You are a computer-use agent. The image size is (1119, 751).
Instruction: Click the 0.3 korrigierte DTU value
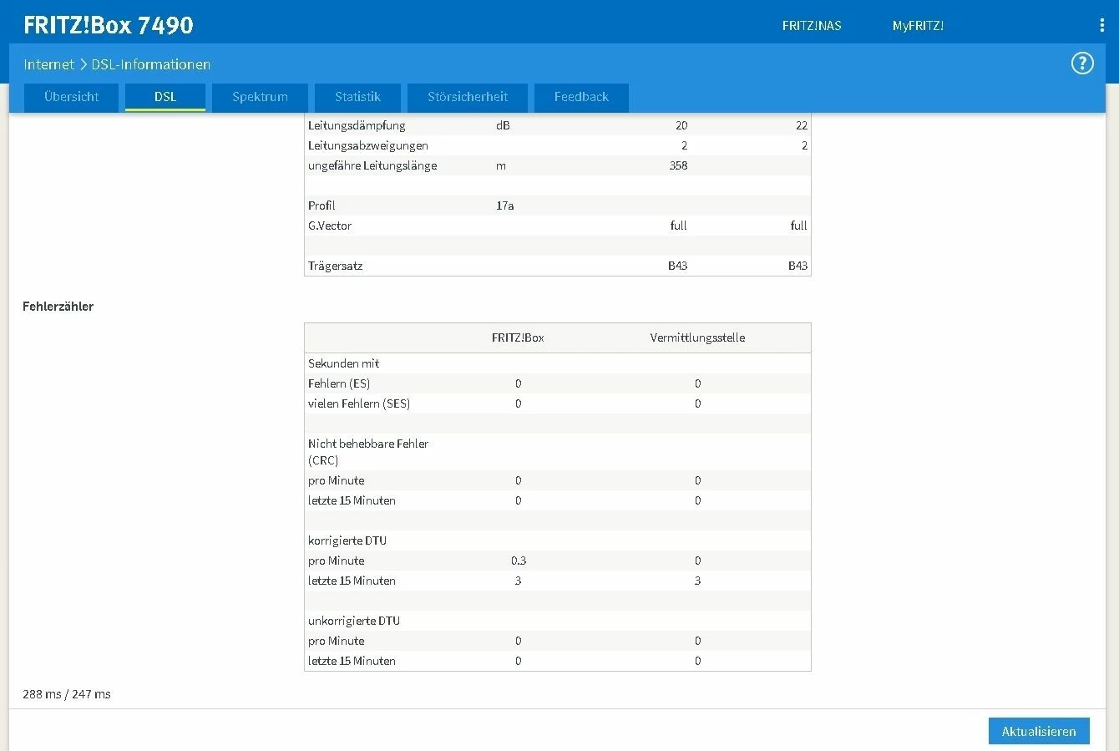[519, 561]
